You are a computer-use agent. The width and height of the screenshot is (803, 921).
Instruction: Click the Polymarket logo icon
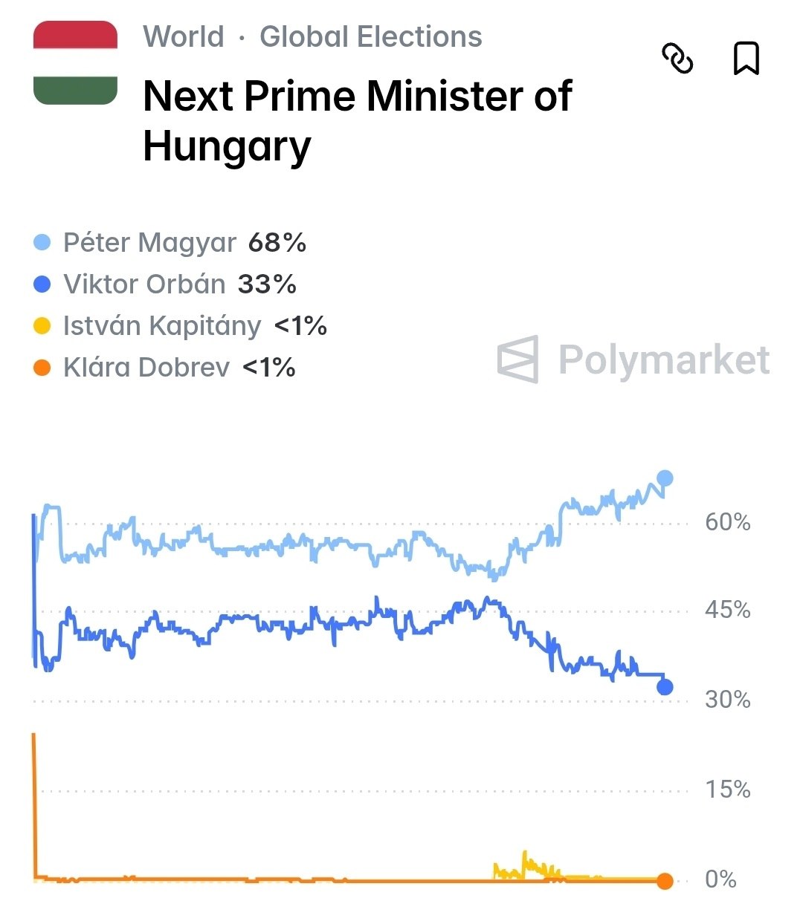[518, 359]
